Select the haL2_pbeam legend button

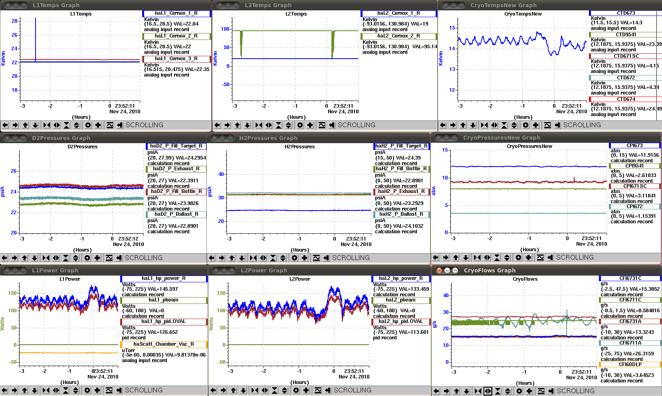(x=401, y=300)
